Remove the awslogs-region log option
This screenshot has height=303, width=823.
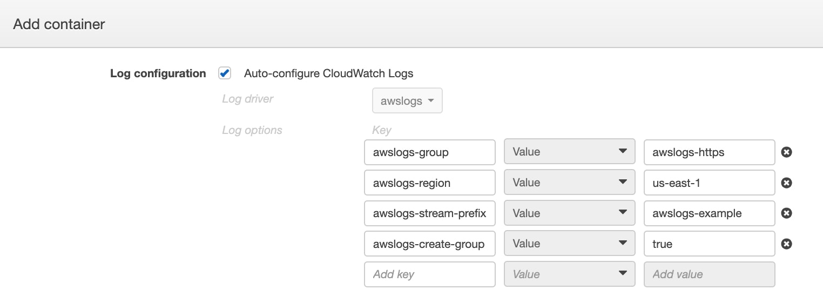787,183
